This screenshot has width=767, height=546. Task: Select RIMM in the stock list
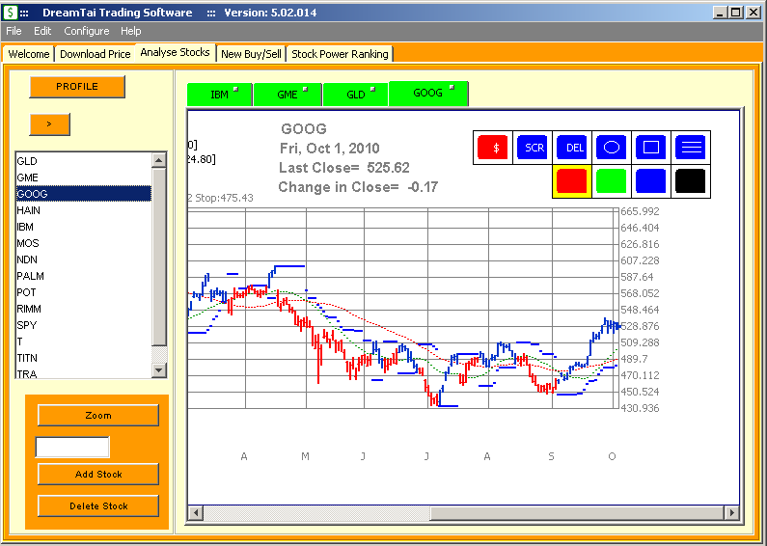(x=29, y=309)
